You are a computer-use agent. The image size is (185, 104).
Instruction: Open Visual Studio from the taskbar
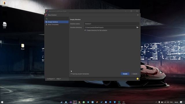[x=71, y=102]
